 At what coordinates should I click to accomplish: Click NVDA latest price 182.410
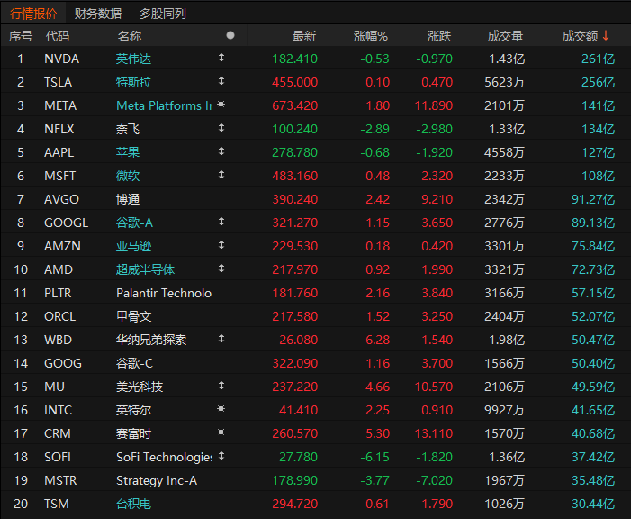(294, 59)
